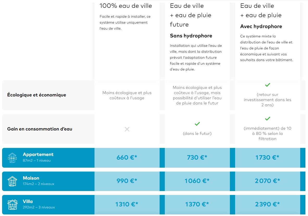
Task: Click green checkmark above "immédiatement" text
Action: coord(267,119)
